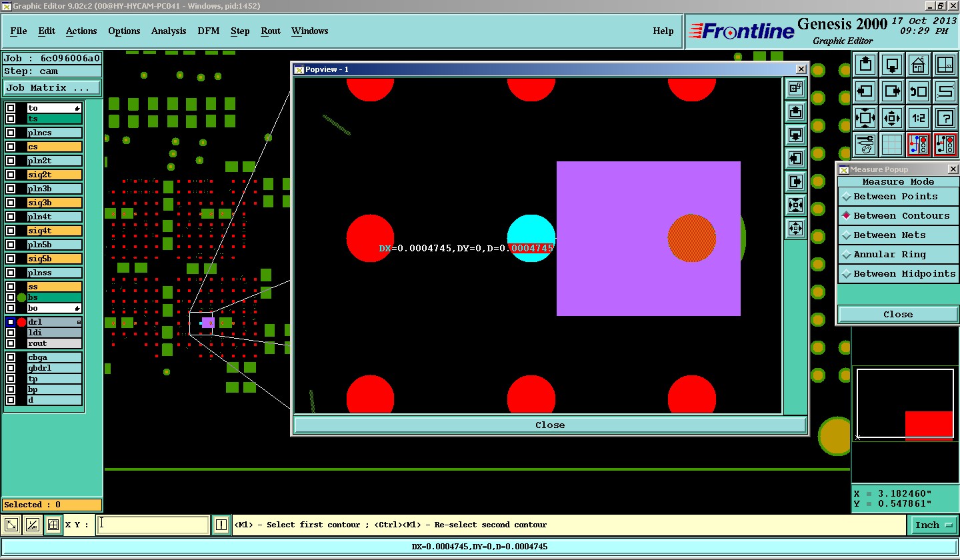The image size is (960, 560).
Task: Open the File menu
Action: [x=19, y=31]
